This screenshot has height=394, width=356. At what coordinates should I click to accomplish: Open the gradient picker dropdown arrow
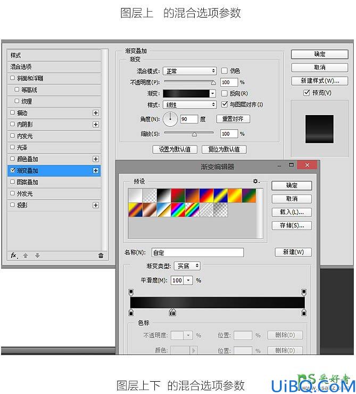pyautogui.click(x=213, y=94)
